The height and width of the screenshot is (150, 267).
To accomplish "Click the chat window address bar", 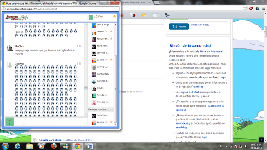I will (x=60, y=9).
